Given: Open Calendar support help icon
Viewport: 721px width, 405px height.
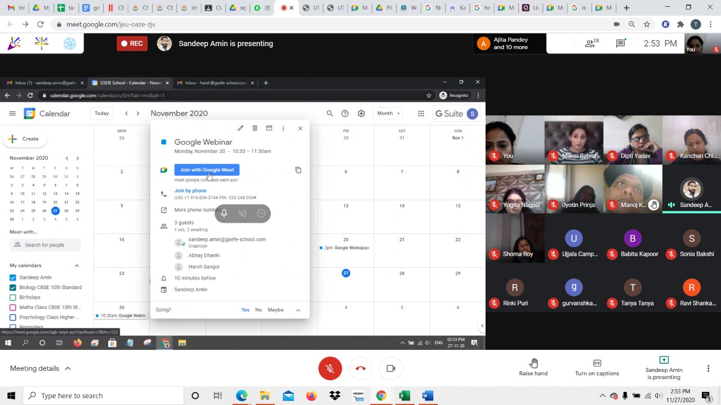Looking at the screenshot, I should click(345, 114).
